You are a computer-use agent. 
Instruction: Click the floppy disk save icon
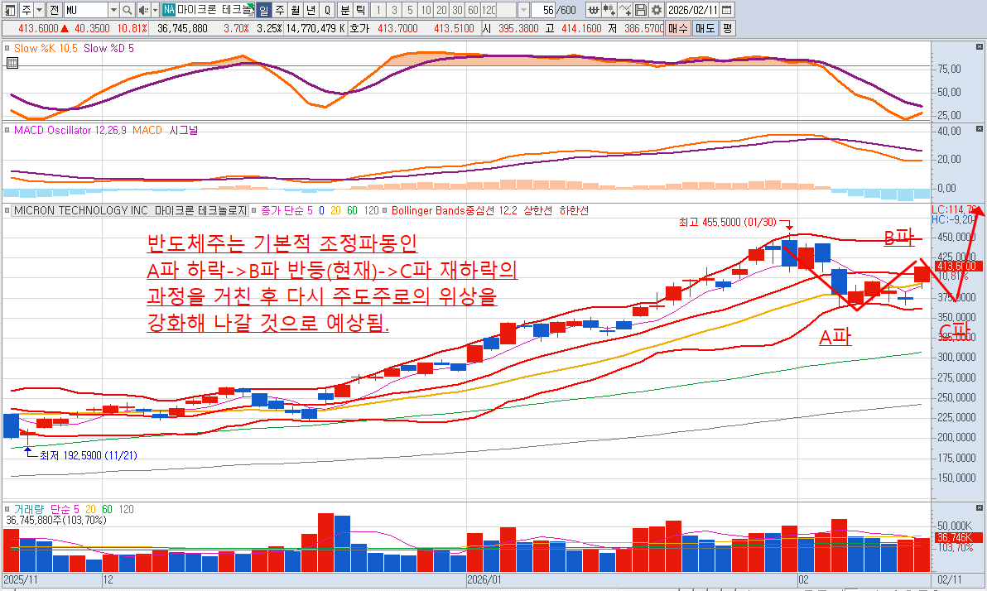642,10
